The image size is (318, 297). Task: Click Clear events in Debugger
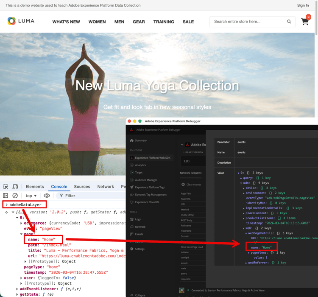pyautogui.click(x=191, y=185)
